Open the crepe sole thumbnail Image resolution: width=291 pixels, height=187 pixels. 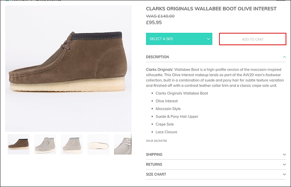tap(98, 144)
